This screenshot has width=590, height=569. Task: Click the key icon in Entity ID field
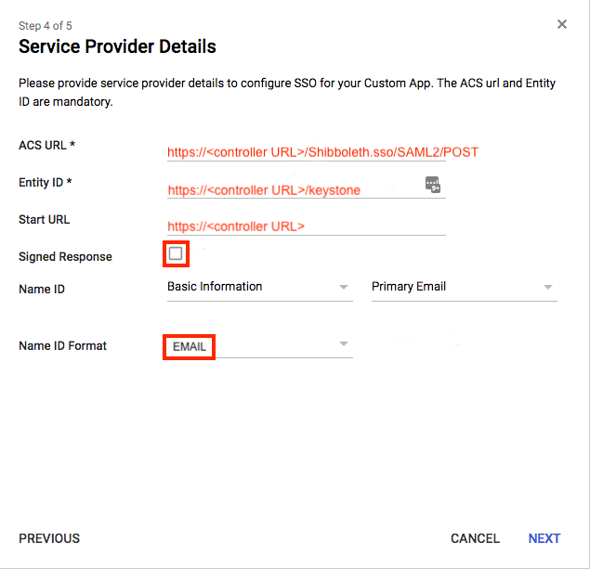(x=433, y=184)
